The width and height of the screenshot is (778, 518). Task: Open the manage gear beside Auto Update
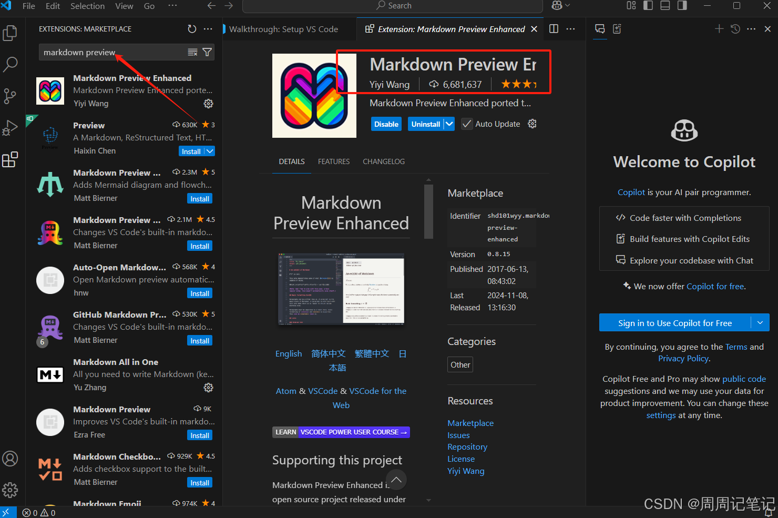pyautogui.click(x=532, y=124)
